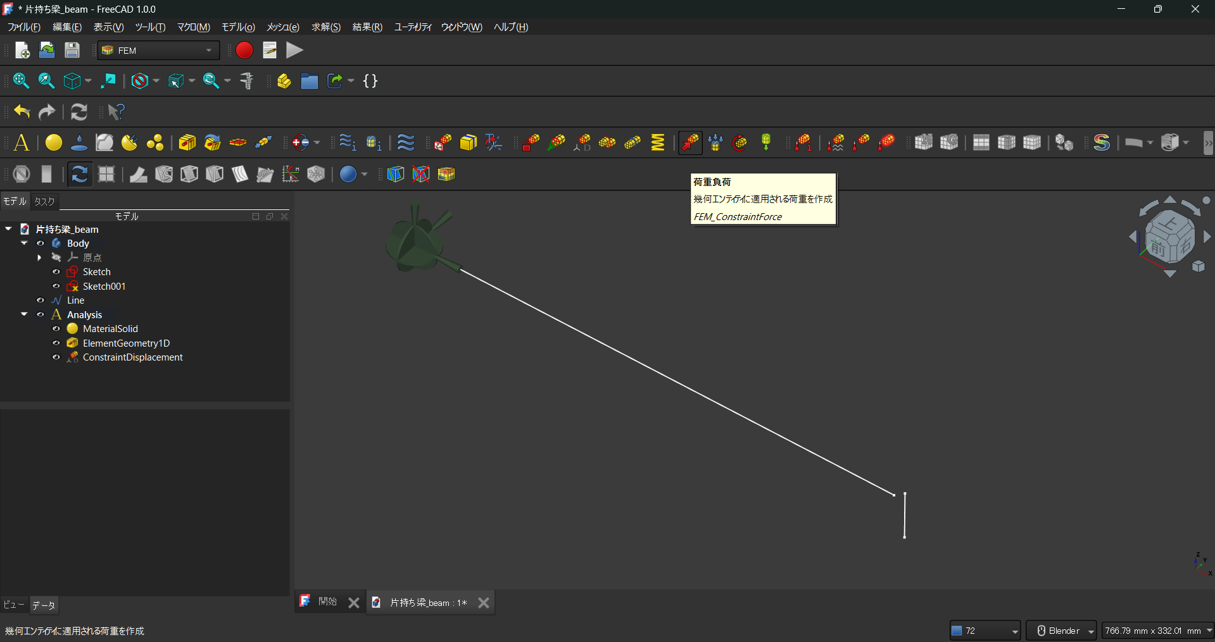Undo the last action
This screenshot has width=1215, height=642.
pyautogui.click(x=22, y=112)
